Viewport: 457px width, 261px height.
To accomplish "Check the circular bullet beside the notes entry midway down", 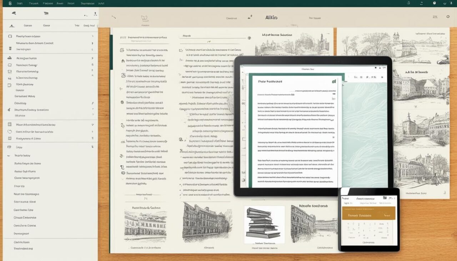I will coord(122,102).
